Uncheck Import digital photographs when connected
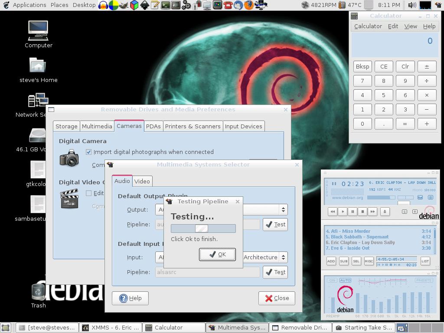The image size is (444, 333). pos(88,152)
